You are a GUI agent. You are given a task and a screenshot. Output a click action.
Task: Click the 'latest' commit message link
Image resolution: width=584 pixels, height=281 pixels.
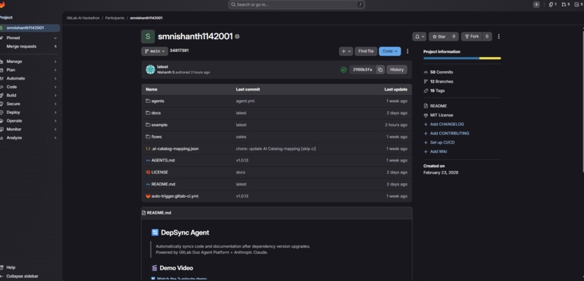coord(162,67)
